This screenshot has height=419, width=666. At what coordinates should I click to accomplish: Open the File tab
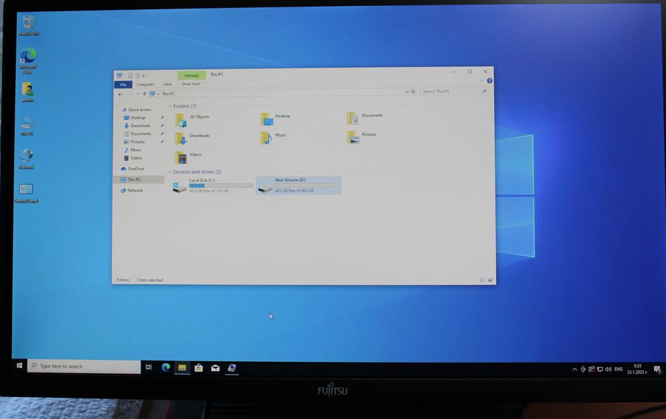point(123,85)
